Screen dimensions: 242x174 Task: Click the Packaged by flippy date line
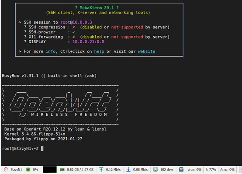[x=43, y=139]
